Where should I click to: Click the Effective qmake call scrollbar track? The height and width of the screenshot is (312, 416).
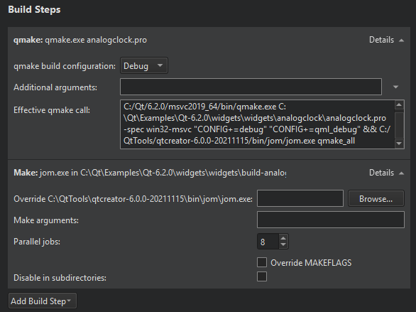click(x=399, y=124)
